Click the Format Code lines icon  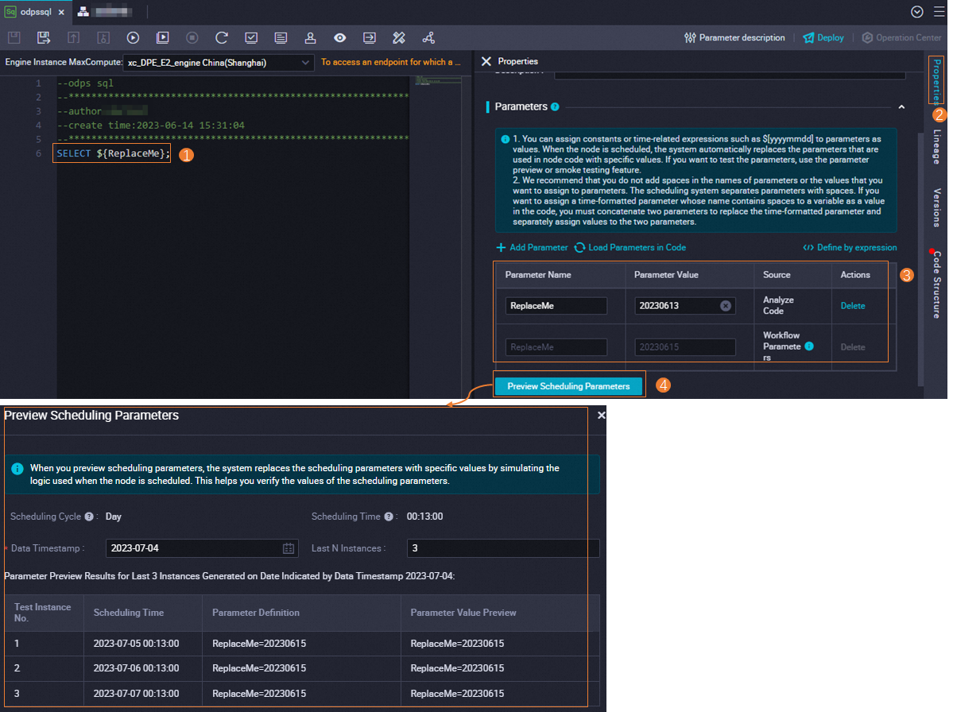coord(281,37)
